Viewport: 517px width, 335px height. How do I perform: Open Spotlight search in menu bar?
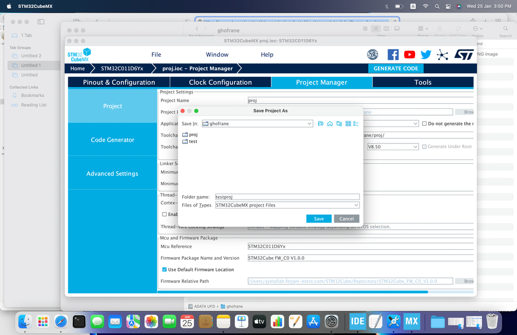coord(437,6)
